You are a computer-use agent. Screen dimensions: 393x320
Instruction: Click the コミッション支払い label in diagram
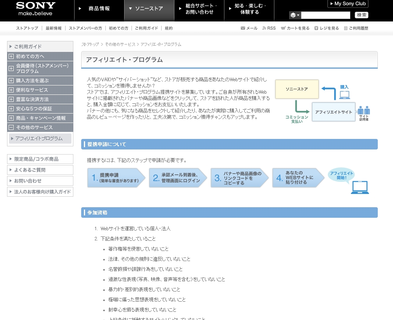coord(297,119)
